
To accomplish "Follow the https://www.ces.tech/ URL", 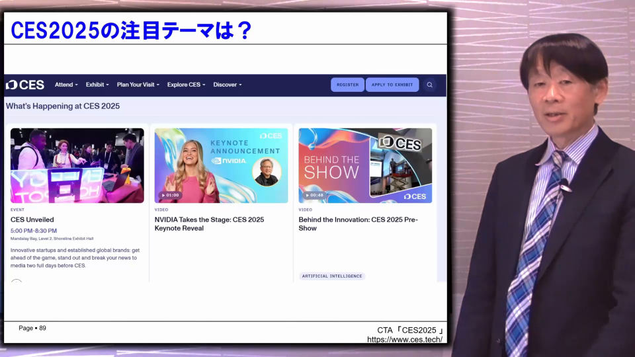I will pyautogui.click(x=404, y=340).
